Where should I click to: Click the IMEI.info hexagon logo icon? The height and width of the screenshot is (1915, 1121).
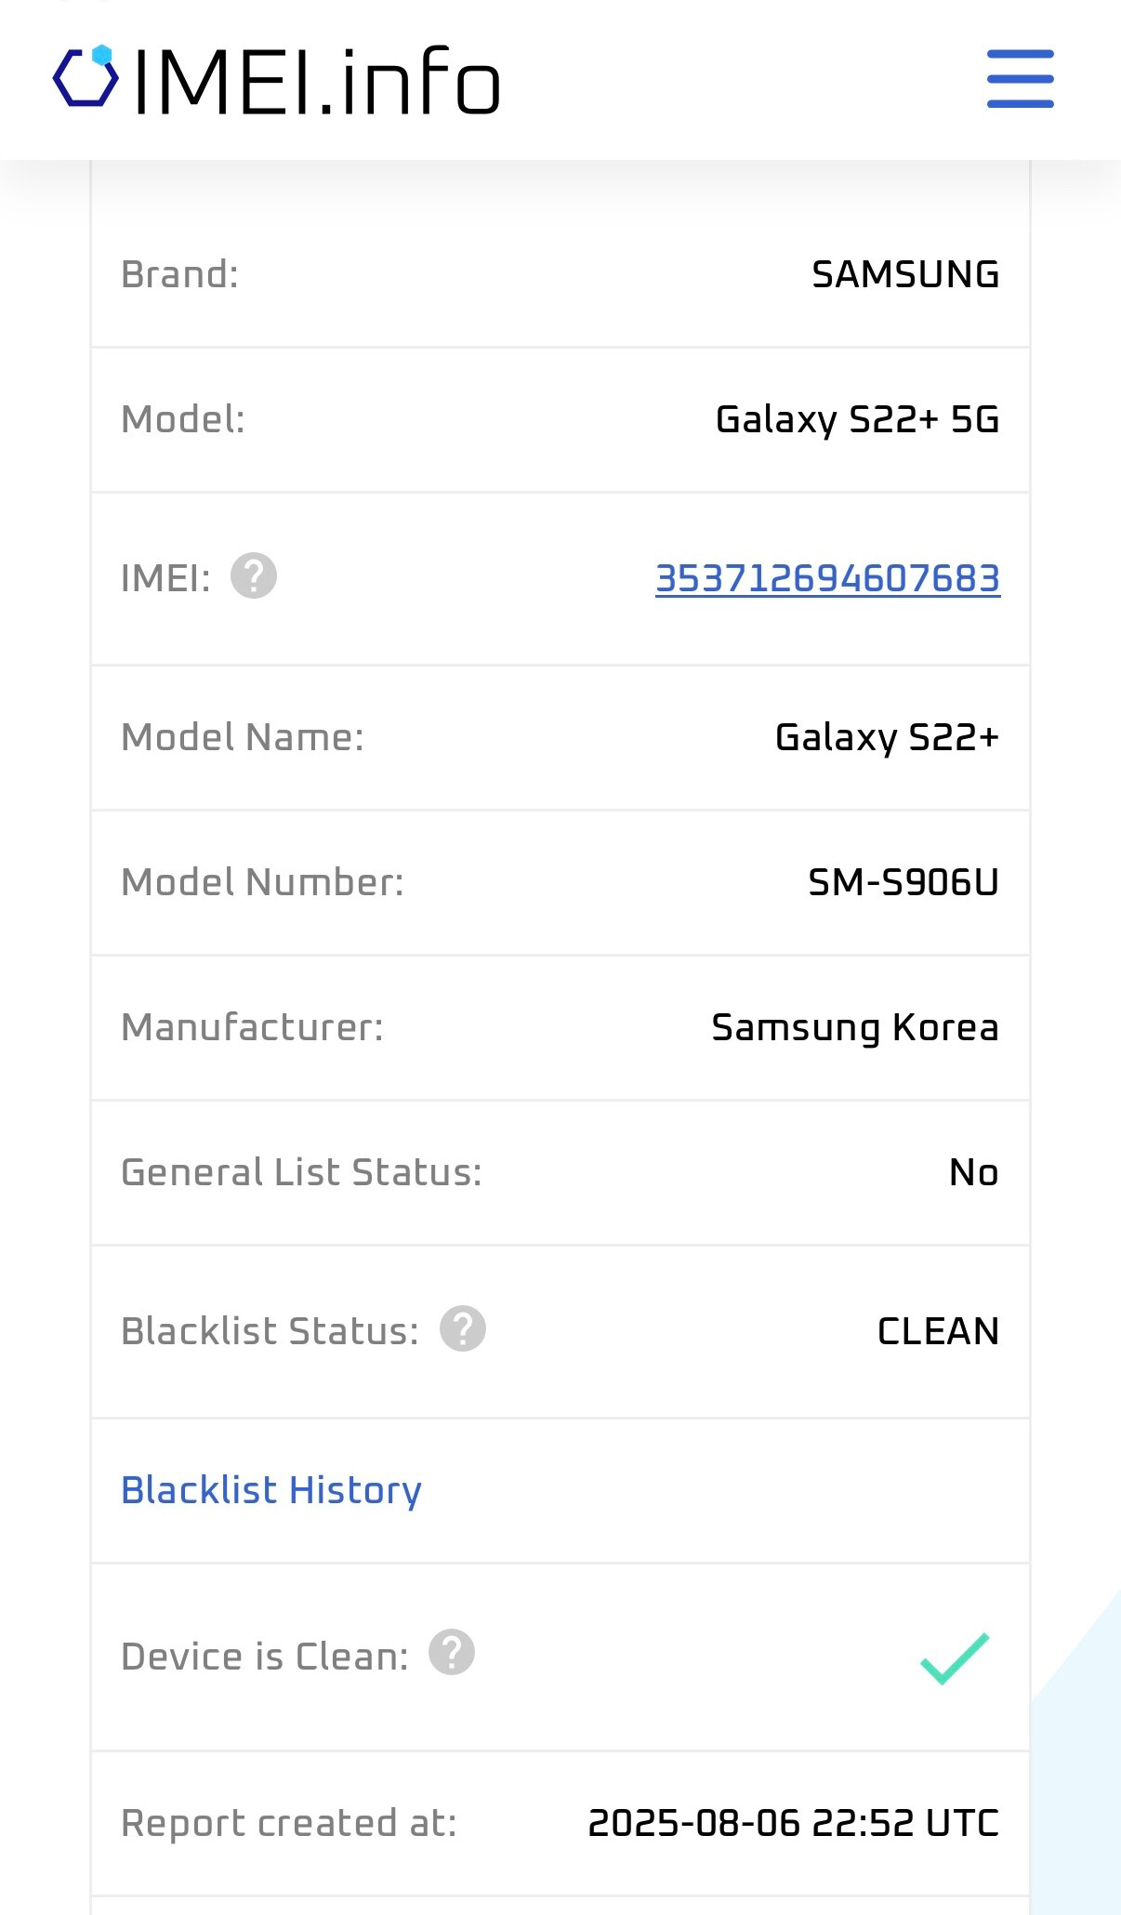(86, 76)
